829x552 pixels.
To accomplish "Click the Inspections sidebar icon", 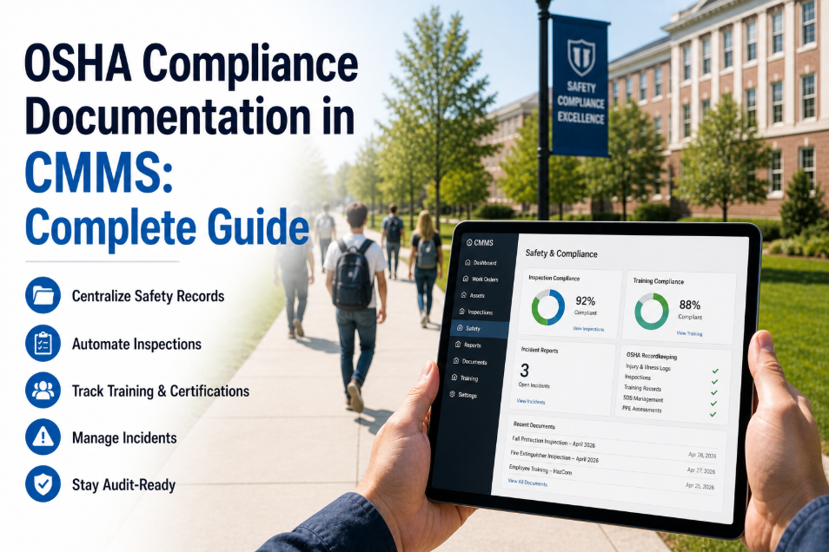I will pyautogui.click(x=462, y=312).
